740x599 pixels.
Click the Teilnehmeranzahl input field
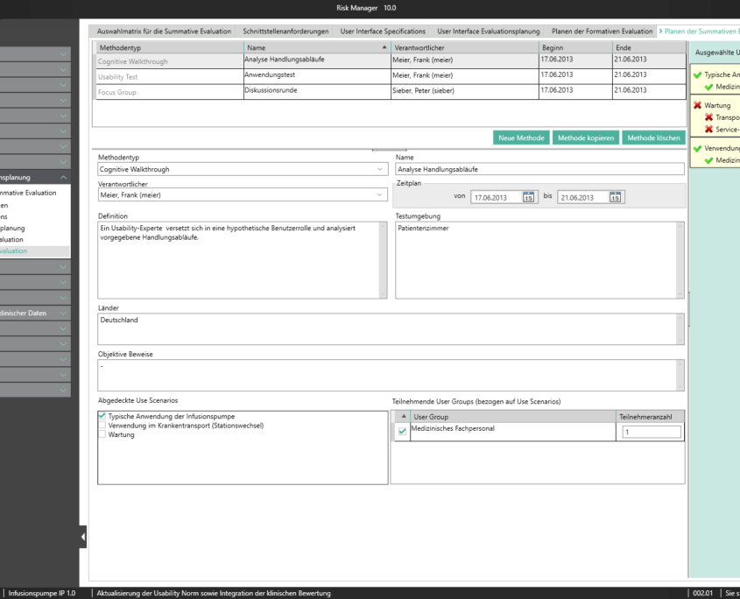tap(651, 432)
